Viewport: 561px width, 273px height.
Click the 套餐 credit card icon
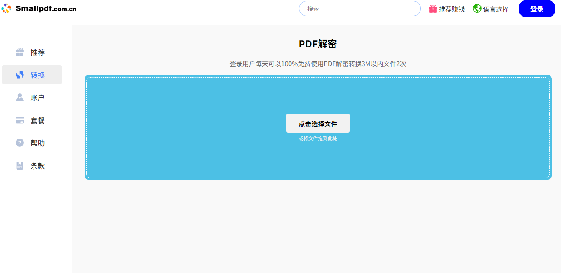click(x=20, y=120)
